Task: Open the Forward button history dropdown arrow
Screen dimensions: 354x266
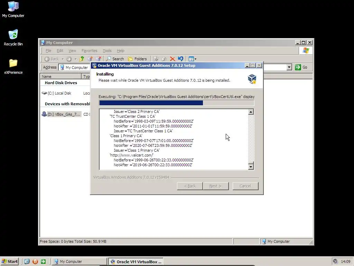Action: [75, 59]
